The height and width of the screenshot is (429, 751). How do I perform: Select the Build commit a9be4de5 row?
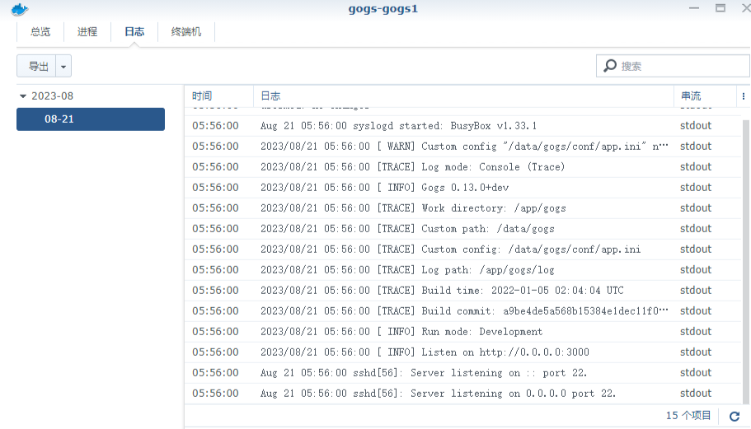463,311
